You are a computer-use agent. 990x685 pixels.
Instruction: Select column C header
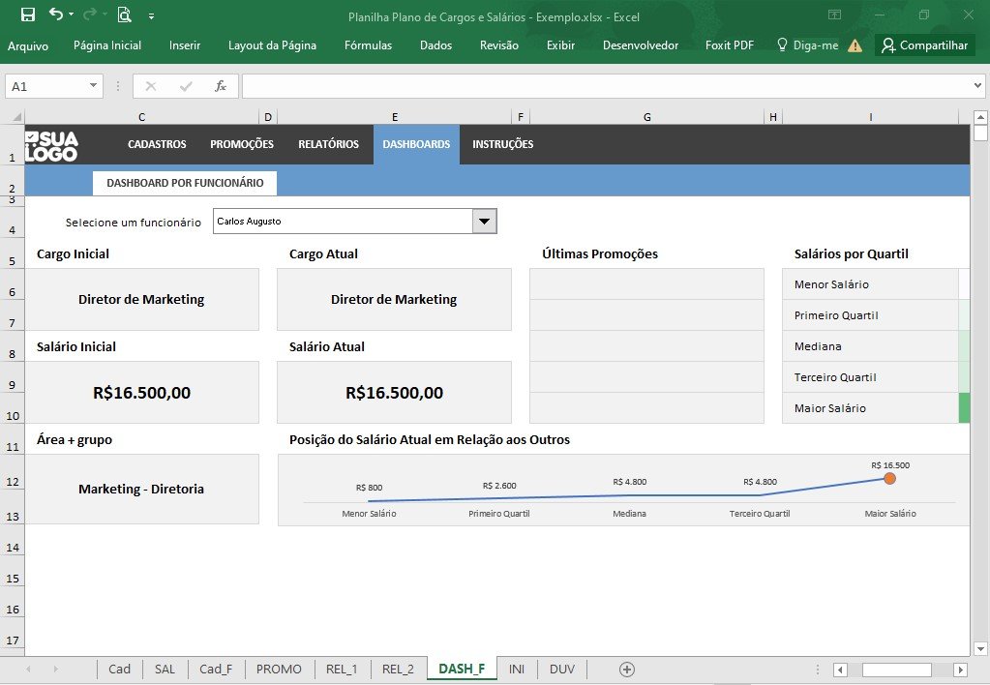[x=141, y=117]
